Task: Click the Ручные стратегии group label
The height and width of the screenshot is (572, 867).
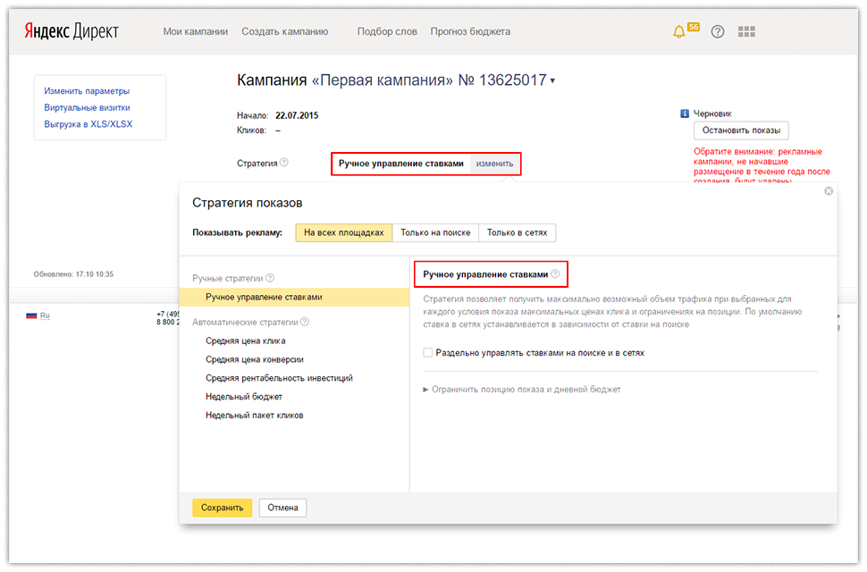Action: coord(228,278)
